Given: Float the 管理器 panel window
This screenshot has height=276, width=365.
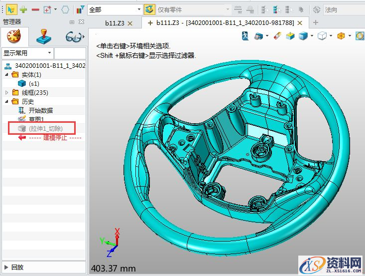Looking at the screenshot, I should point(72,22).
